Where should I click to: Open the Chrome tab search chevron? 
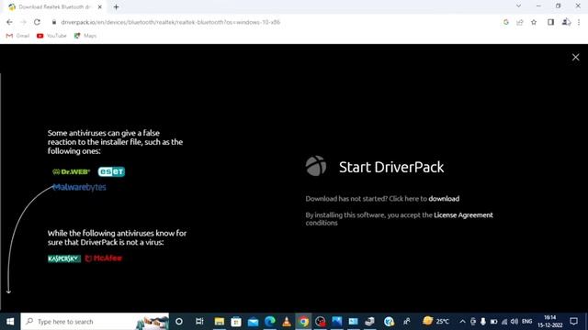point(518,6)
